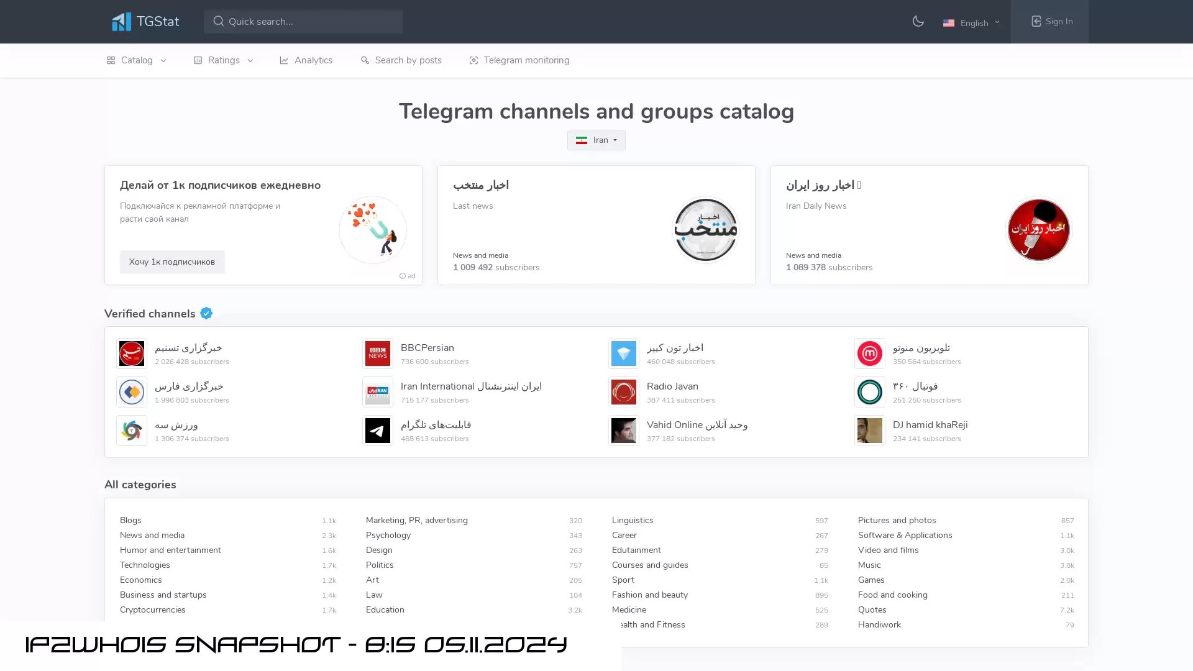
Task: Click the verified channels checkmark badge
Action: (x=206, y=313)
